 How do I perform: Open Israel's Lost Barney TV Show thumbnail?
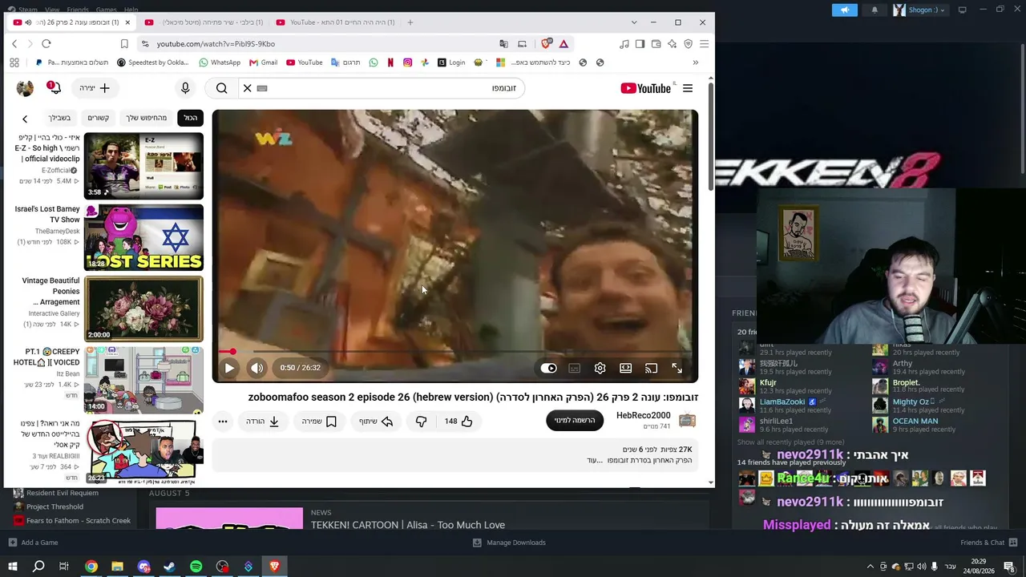pyautogui.click(x=144, y=237)
